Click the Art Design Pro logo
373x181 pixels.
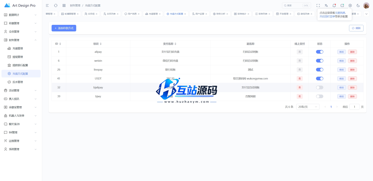(x=20, y=5)
